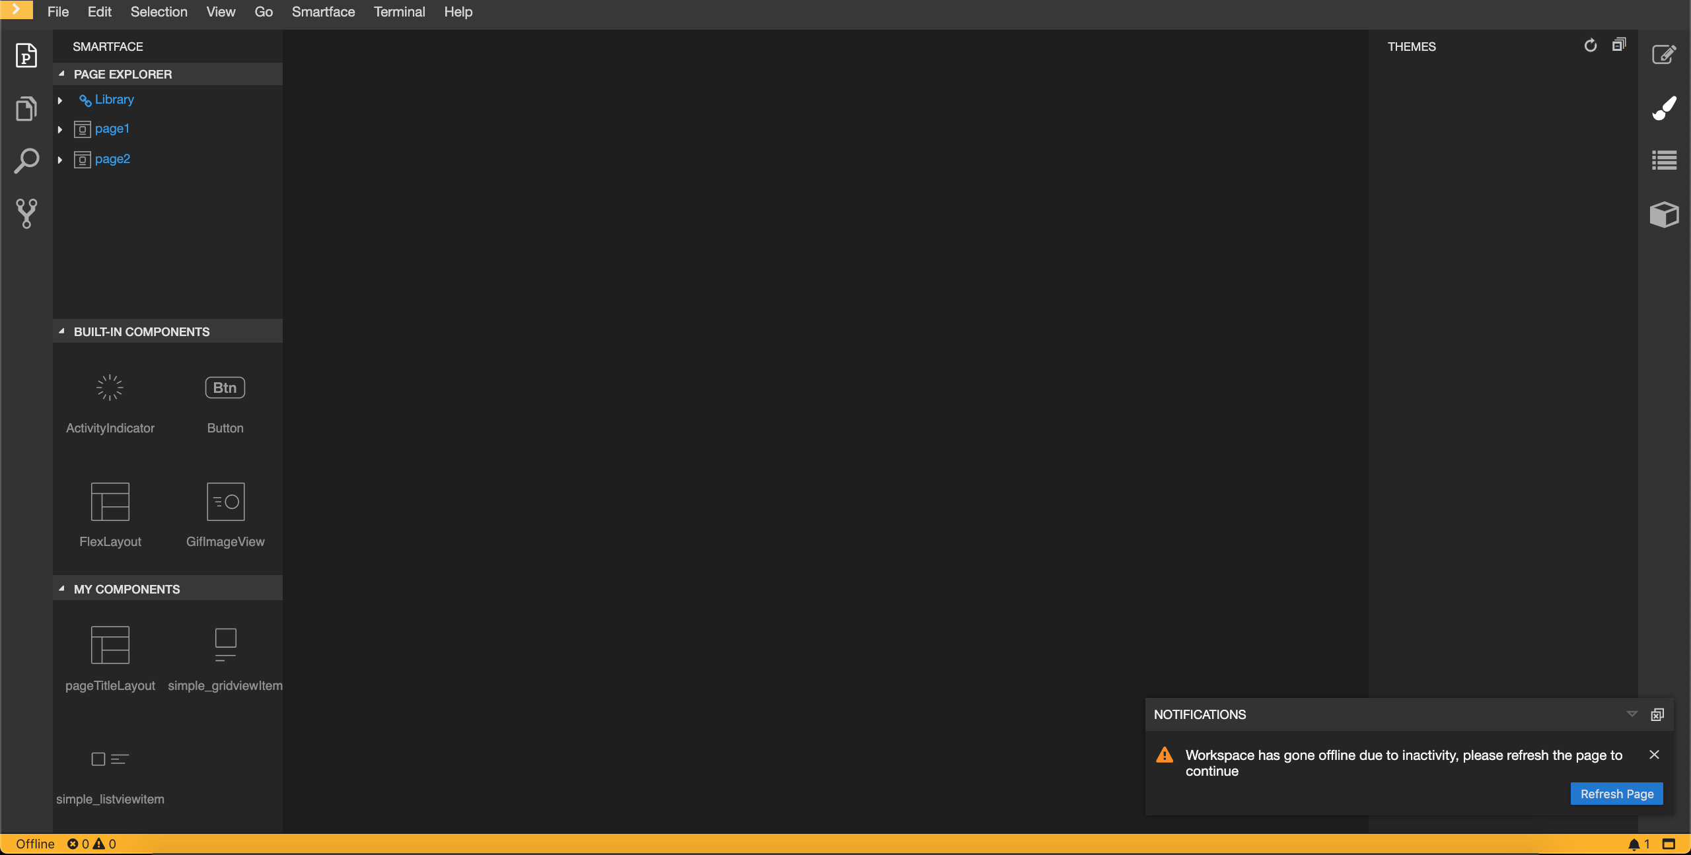This screenshot has width=1691, height=855.
Task: Toggle bottom panel icon in status bar
Action: click(x=1669, y=844)
